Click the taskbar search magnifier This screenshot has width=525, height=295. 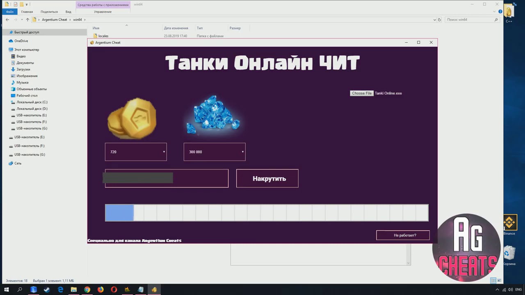(x=20, y=290)
